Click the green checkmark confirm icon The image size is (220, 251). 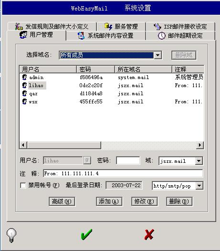click(x=86, y=234)
